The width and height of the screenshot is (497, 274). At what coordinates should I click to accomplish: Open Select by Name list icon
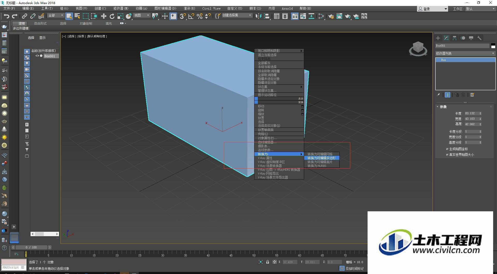click(x=77, y=16)
